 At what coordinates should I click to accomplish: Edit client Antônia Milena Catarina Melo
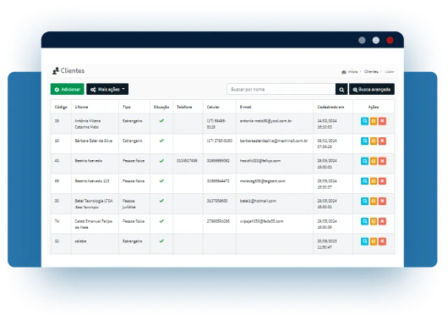coord(374,121)
